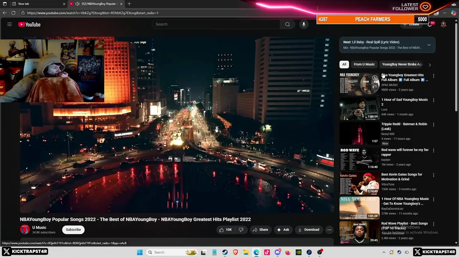Show more filter chips with right arrow
Viewport: 459px width, 258px height.
430,65
